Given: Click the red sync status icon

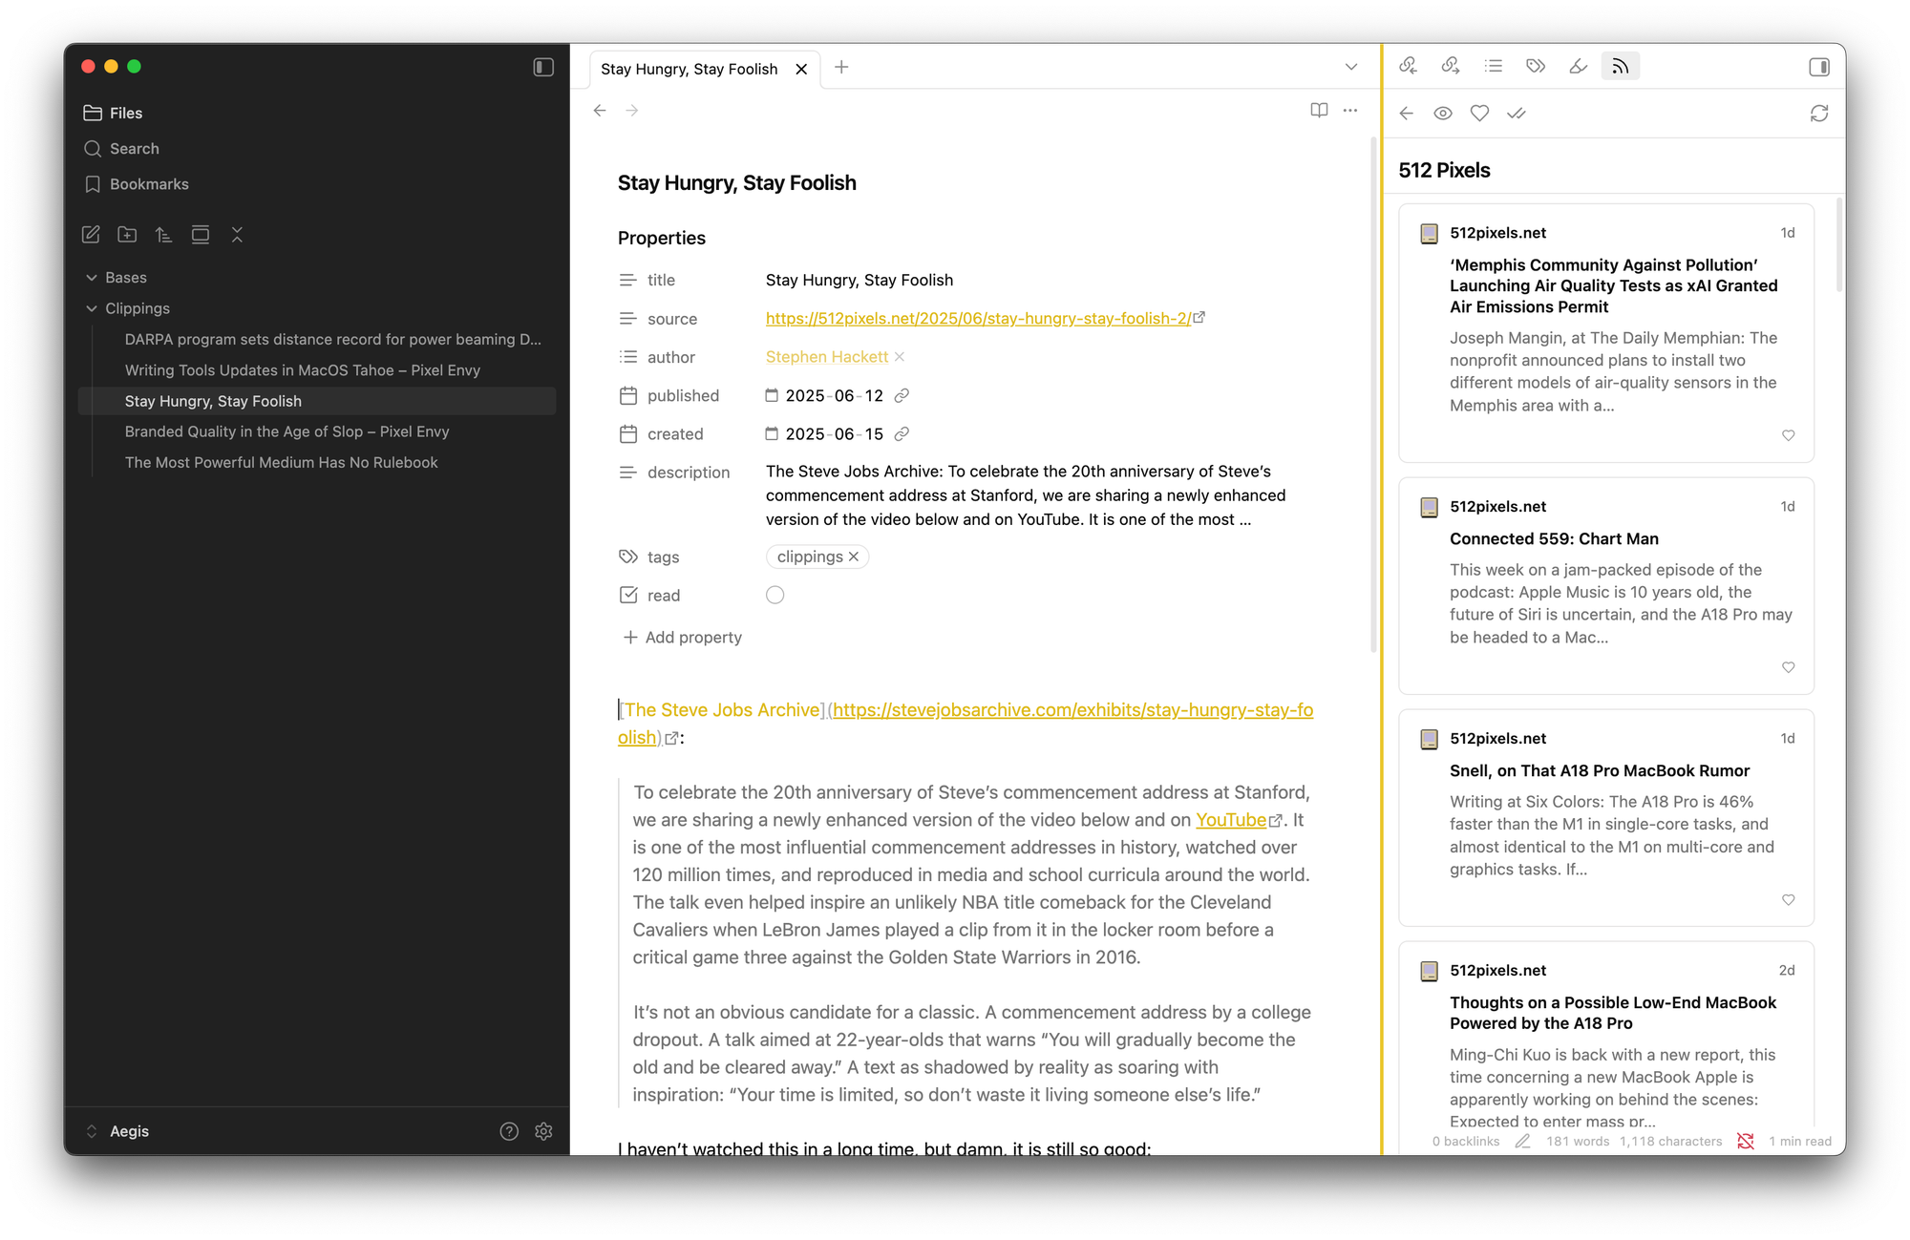Looking at the screenshot, I should [x=1746, y=1141].
